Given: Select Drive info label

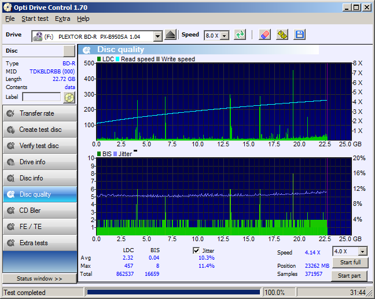Looking at the screenshot, I should point(32,162).
